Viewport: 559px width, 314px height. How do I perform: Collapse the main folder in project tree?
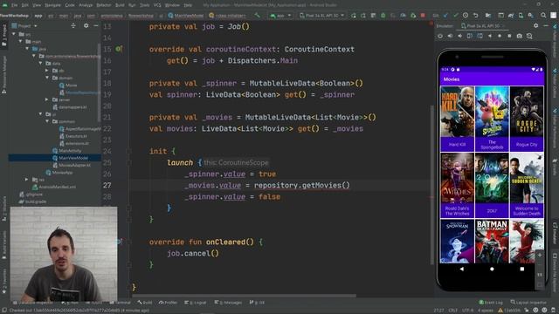21,41
